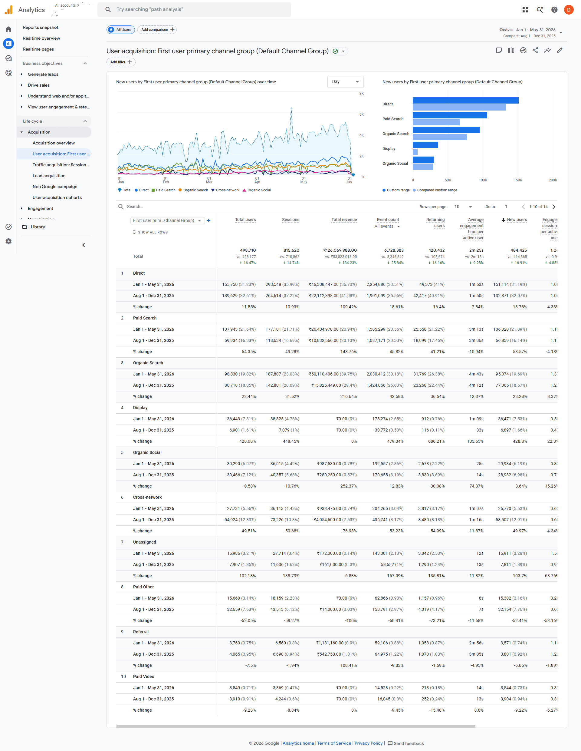
Task: Open the Home icon in left rail
Action: [x=8, y=29]
